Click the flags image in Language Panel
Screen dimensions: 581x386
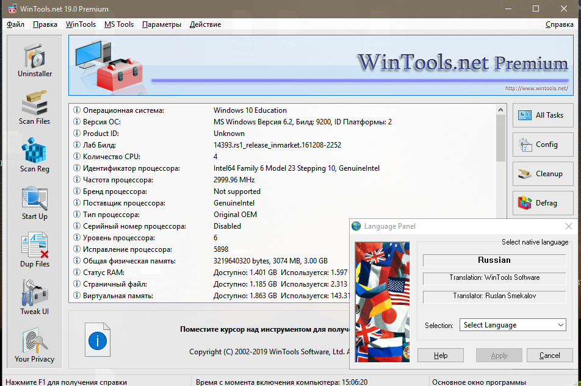point(383,302)
